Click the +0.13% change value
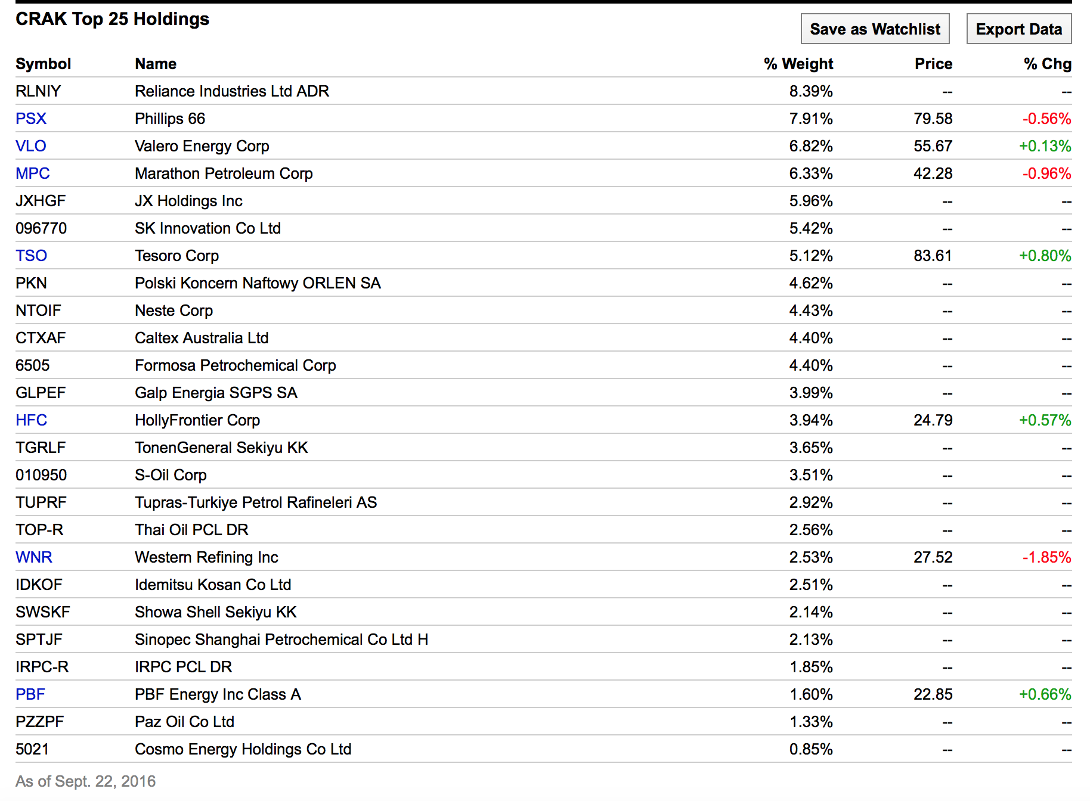 coord(1045,146)
